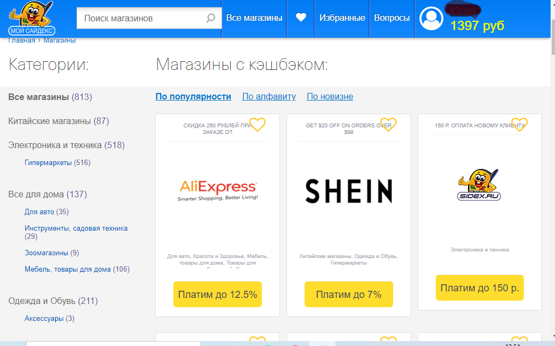Select Все для дома category
Viewport: 555px width, 346px height.
point(48,194)
